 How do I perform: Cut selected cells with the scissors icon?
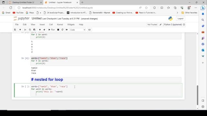[25, 30]
